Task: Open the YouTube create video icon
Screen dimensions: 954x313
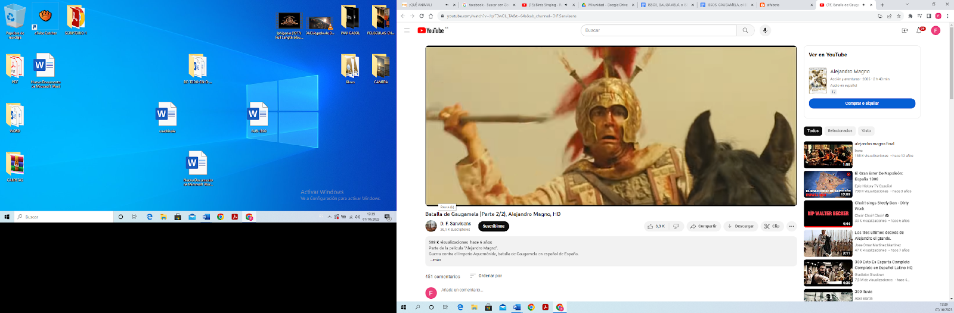Action: [905, 30]
